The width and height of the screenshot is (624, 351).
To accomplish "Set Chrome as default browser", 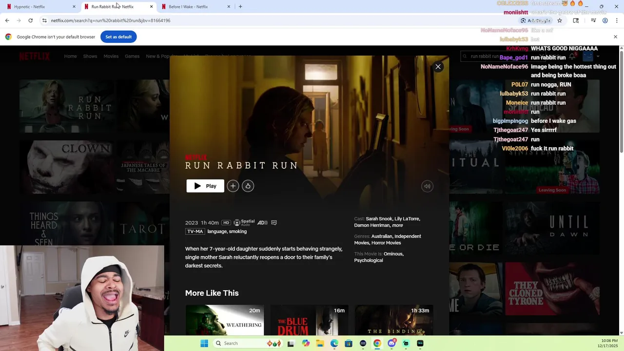I will pos(118,37).
